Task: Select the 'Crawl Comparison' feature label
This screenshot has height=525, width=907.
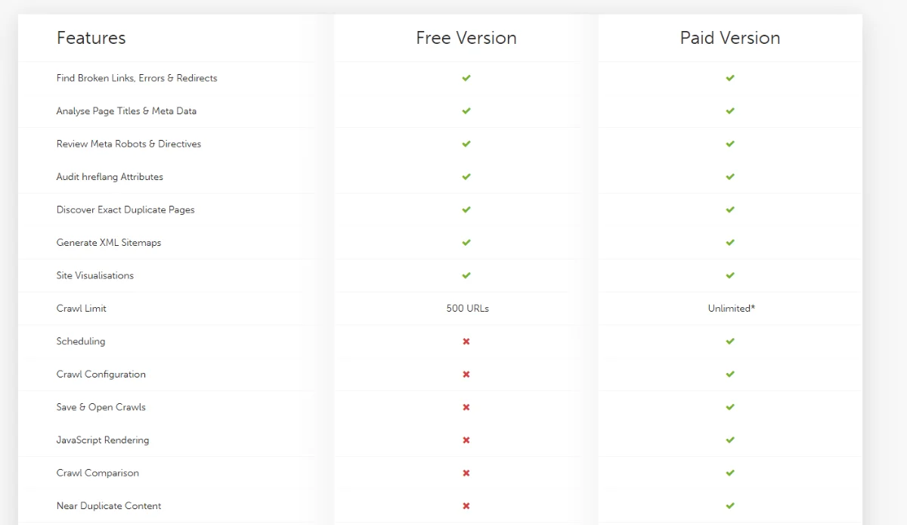Action: [x=98, y=473]
